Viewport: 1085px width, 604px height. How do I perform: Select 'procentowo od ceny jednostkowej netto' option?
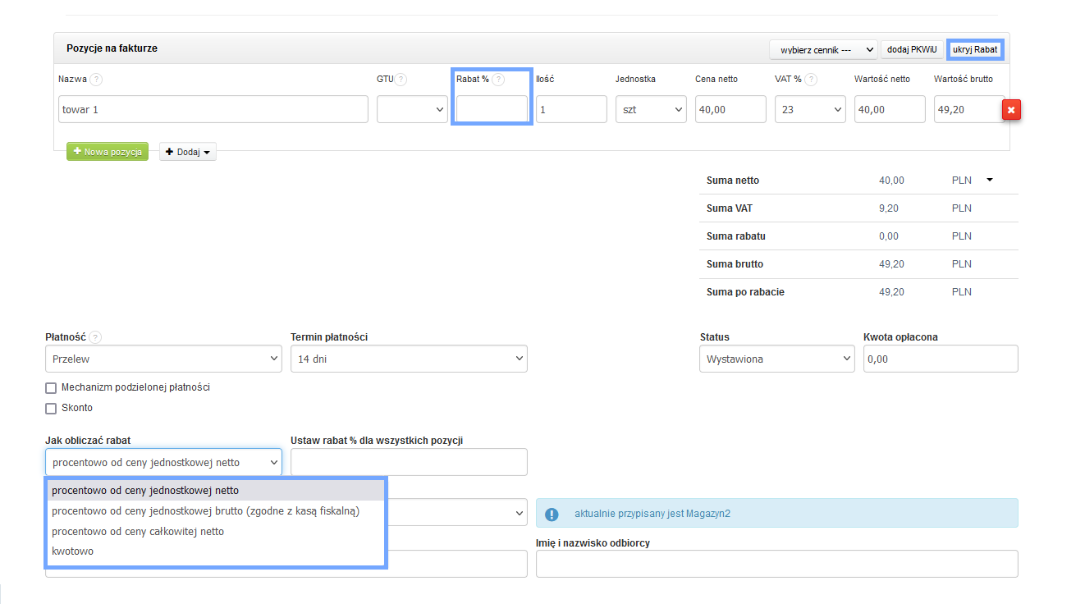(215, 491)
